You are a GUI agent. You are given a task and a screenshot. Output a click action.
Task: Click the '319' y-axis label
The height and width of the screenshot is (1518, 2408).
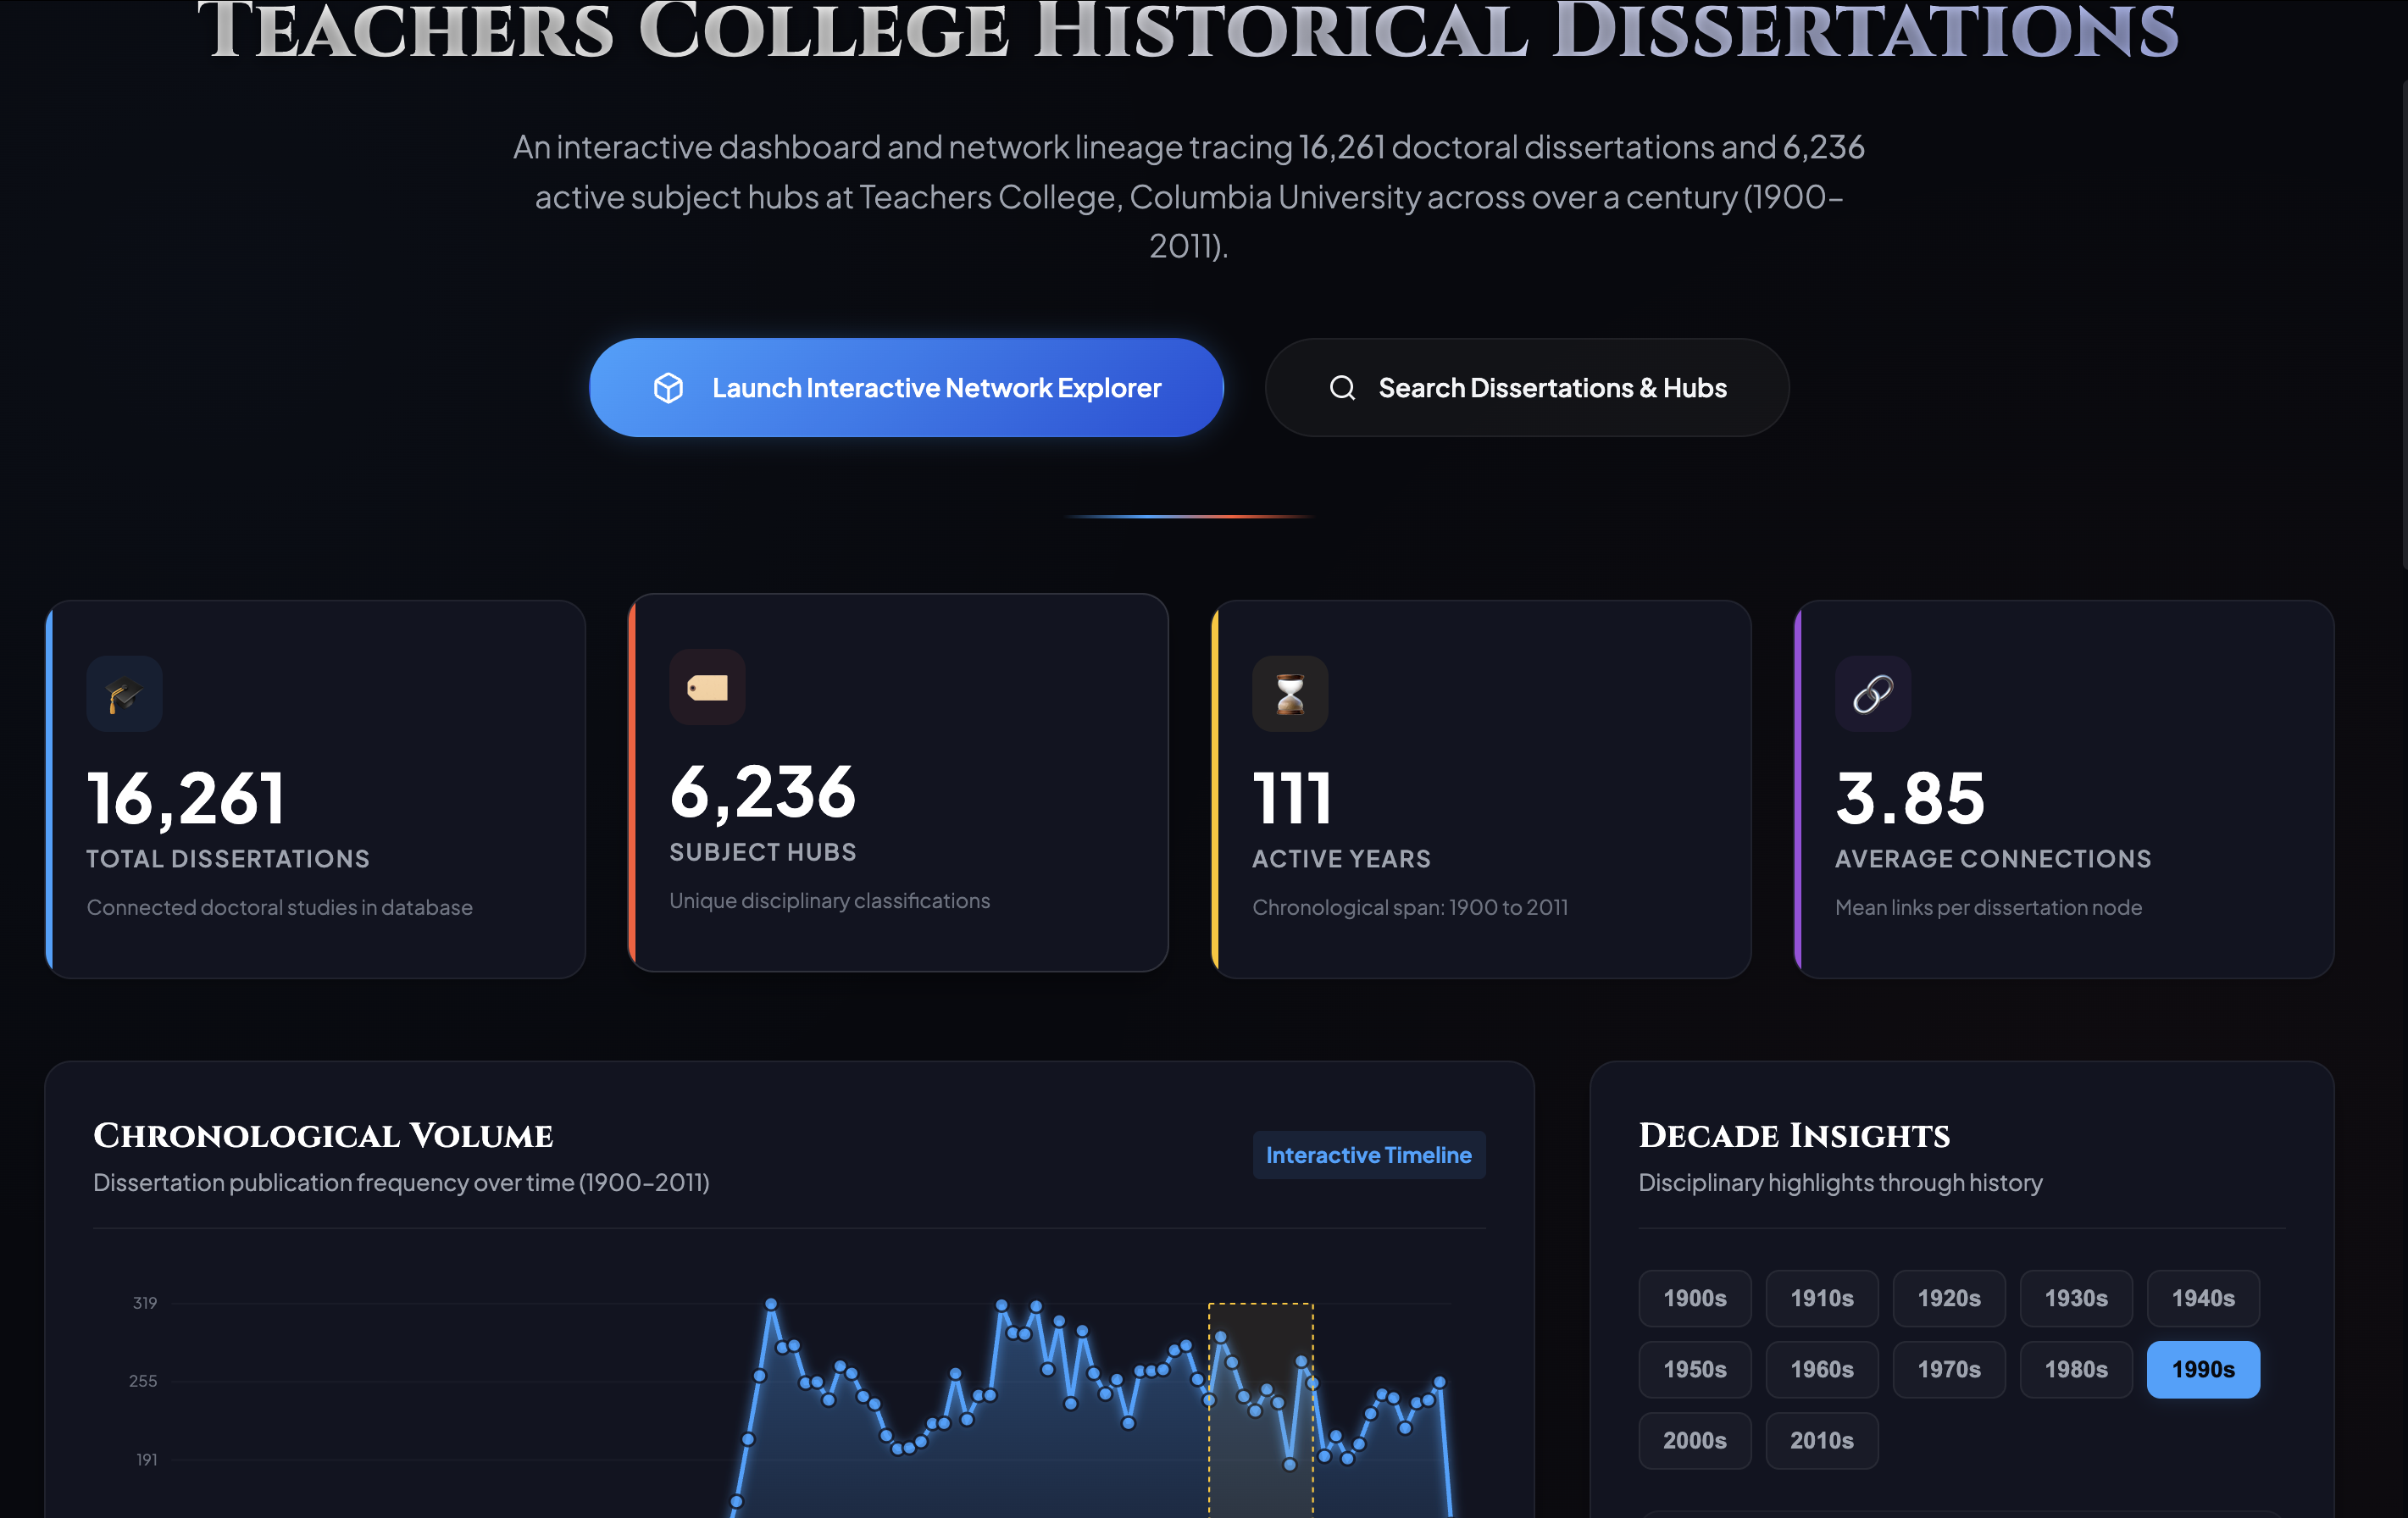(145, 1303)
